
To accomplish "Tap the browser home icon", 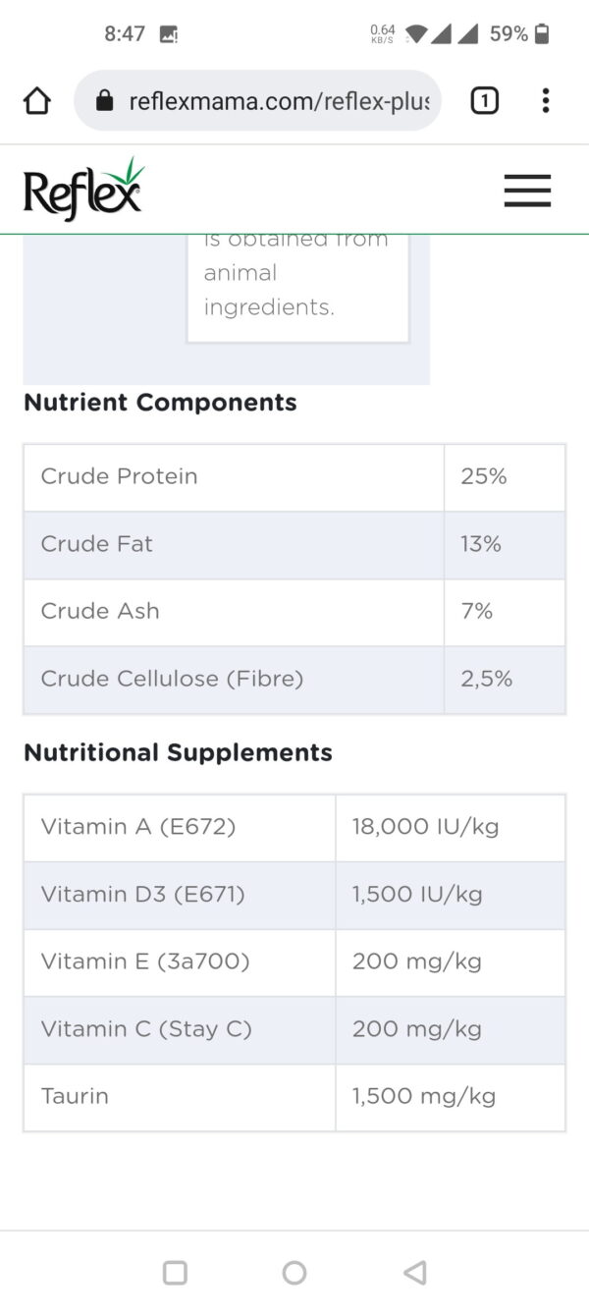I will pos(37,100).
